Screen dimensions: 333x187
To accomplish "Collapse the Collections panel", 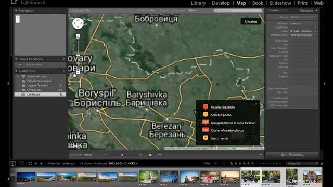I will [16, 71].
